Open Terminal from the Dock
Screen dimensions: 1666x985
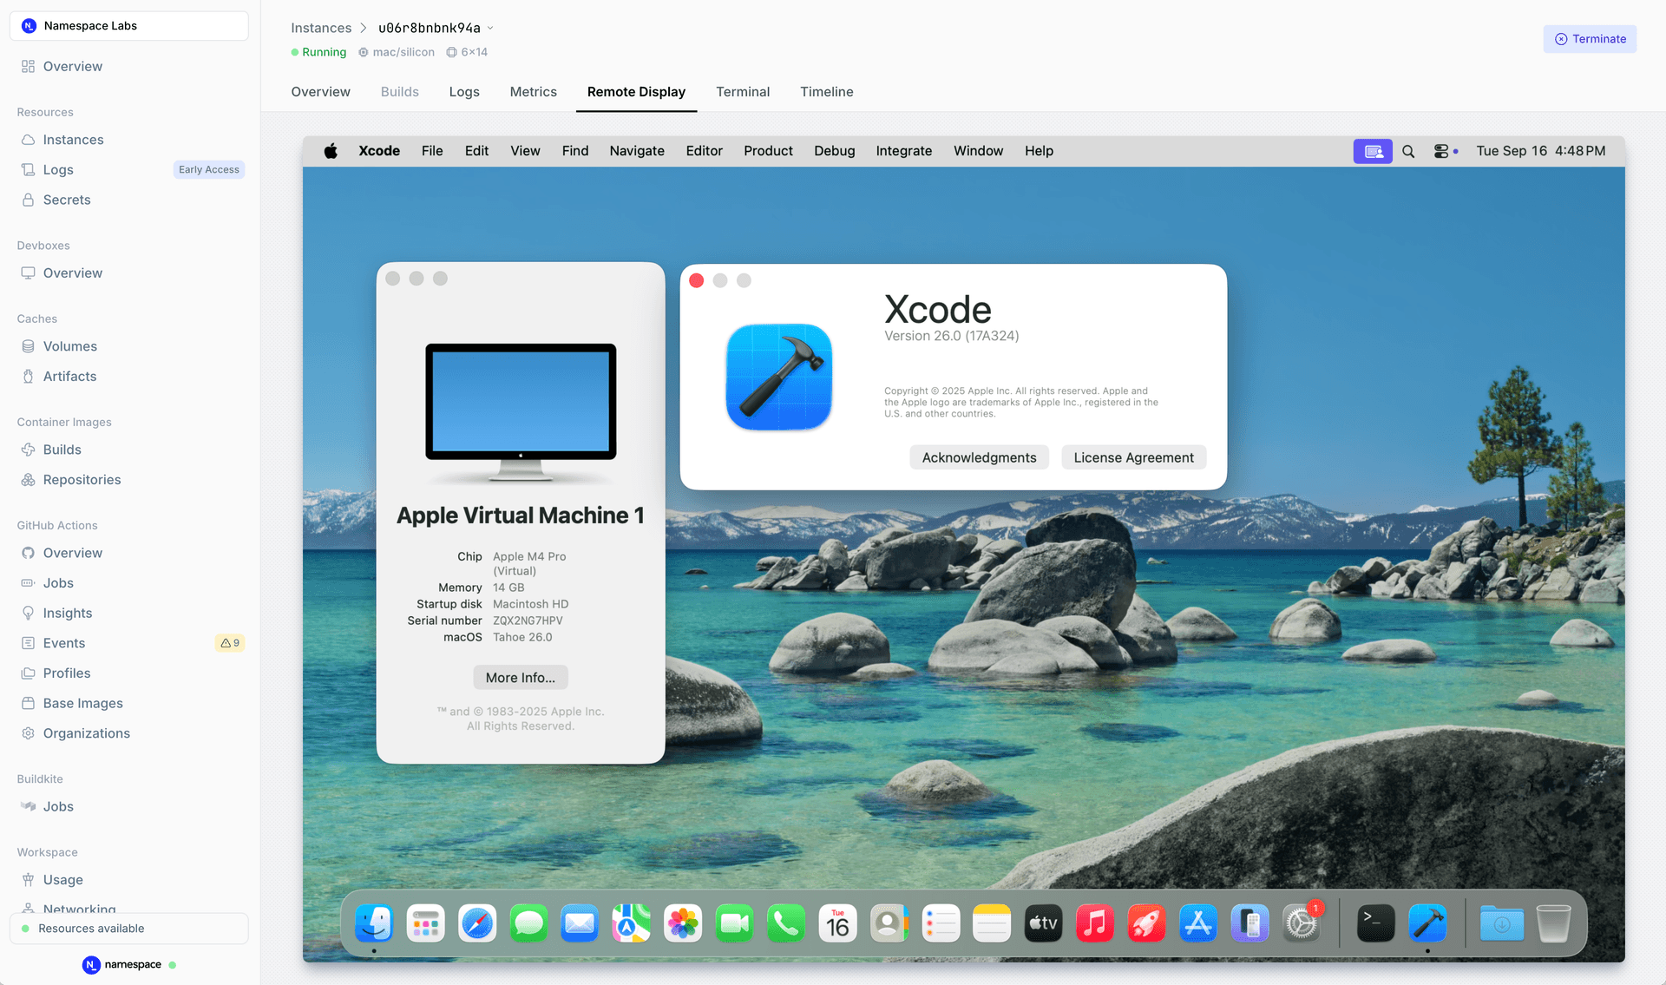tap(1375, 923)
